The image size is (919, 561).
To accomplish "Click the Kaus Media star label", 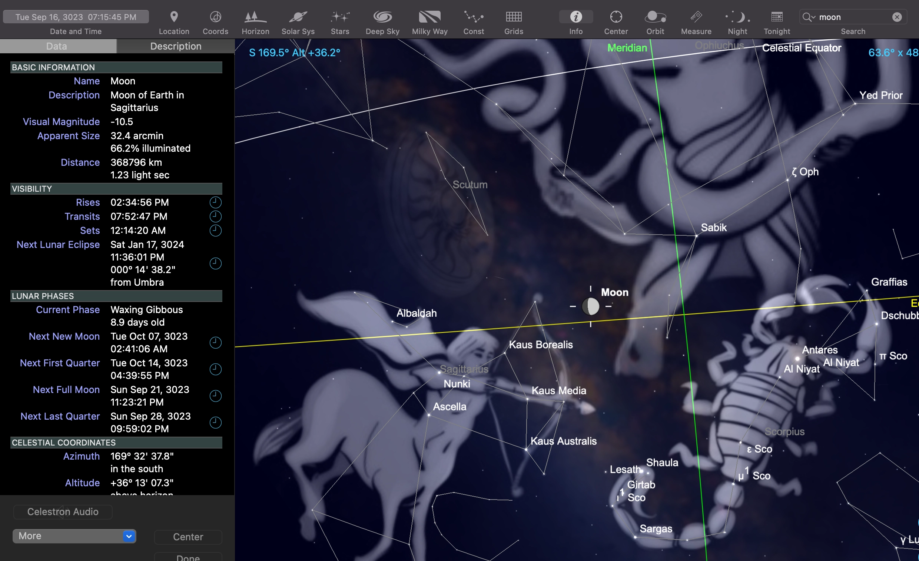I will coord(558,391).
